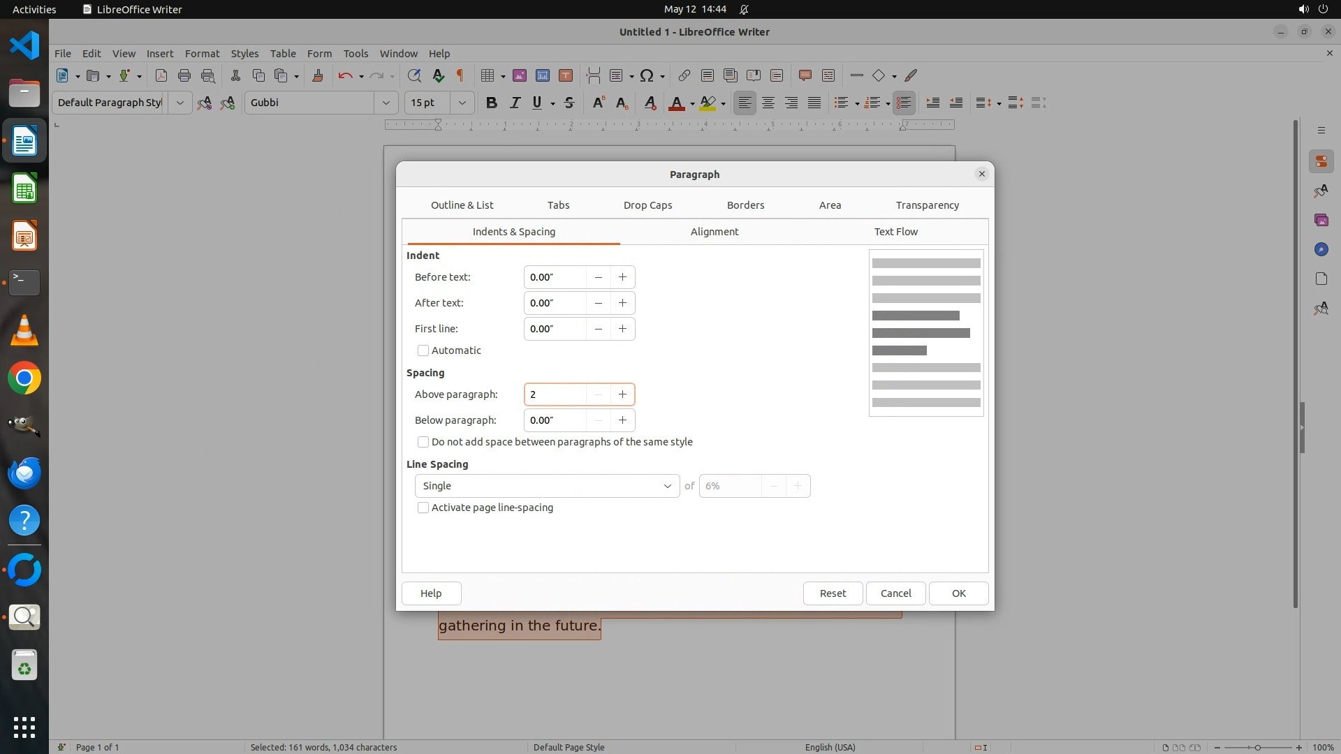Open the font size dropdown arrow

click(462, 103)
